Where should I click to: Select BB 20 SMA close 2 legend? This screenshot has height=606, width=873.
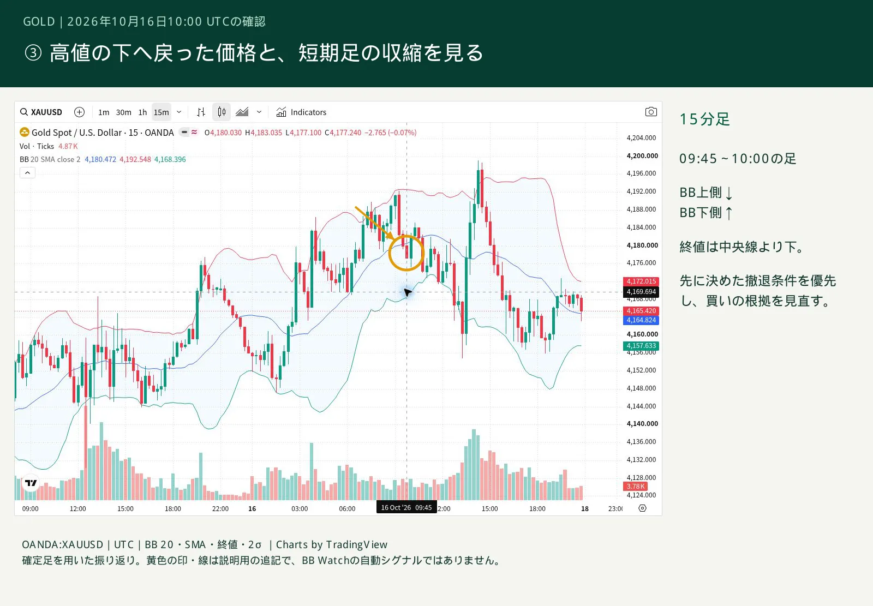click(50, 159)
